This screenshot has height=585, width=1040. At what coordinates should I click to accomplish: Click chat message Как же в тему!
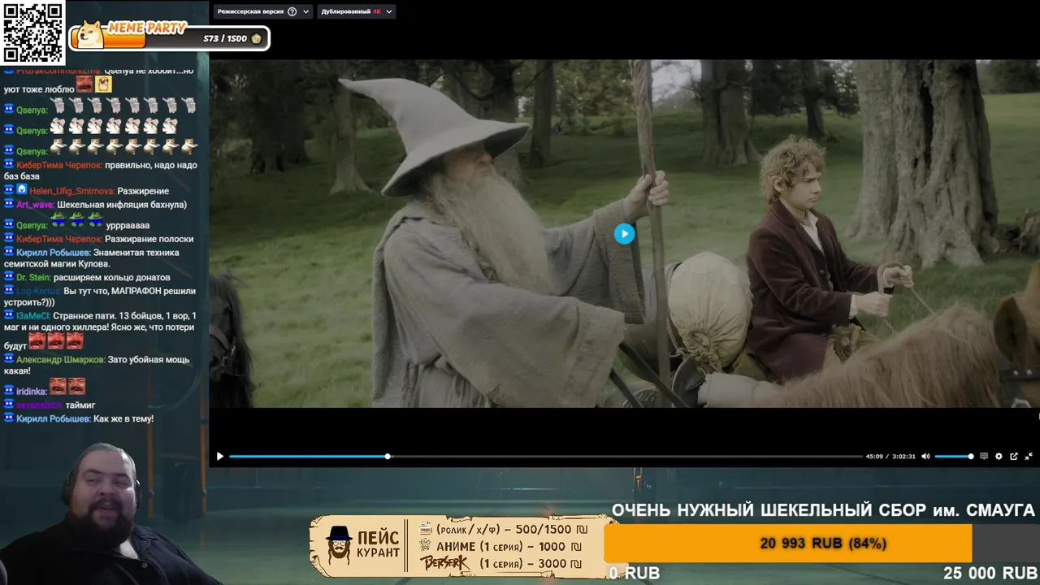[x=123, y=419]
